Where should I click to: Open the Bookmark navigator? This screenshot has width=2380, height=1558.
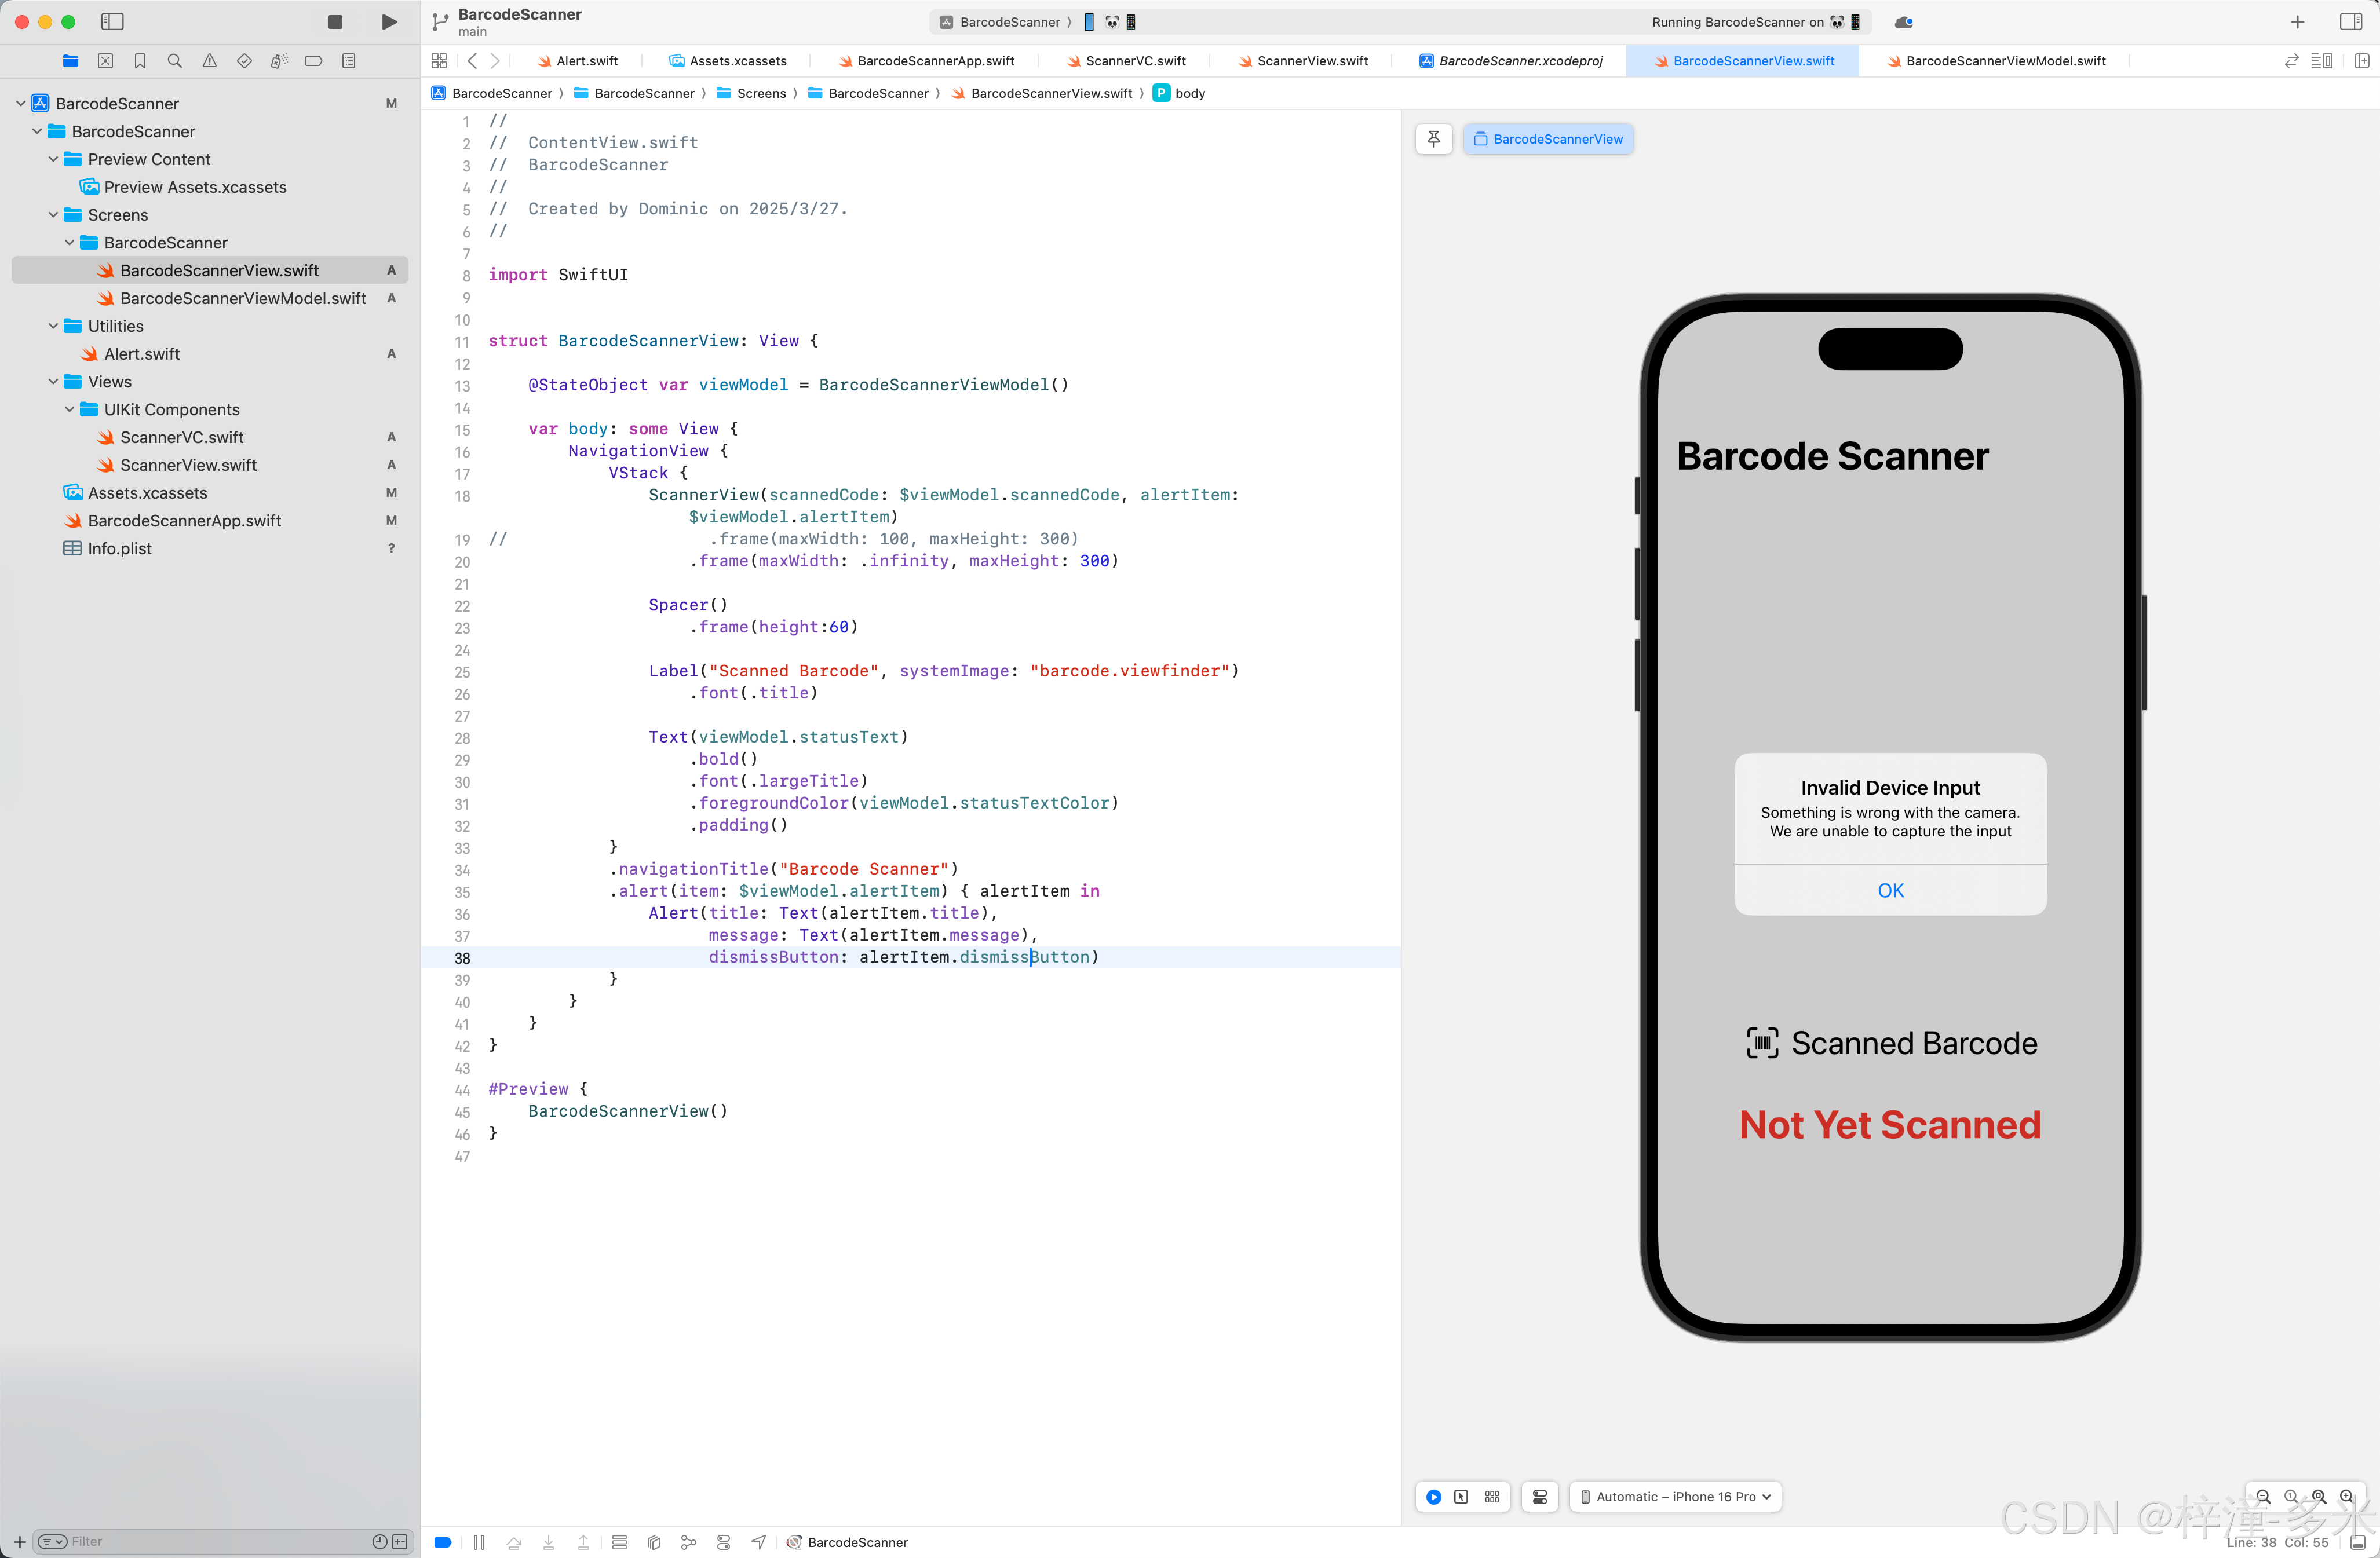coord(140,61)
